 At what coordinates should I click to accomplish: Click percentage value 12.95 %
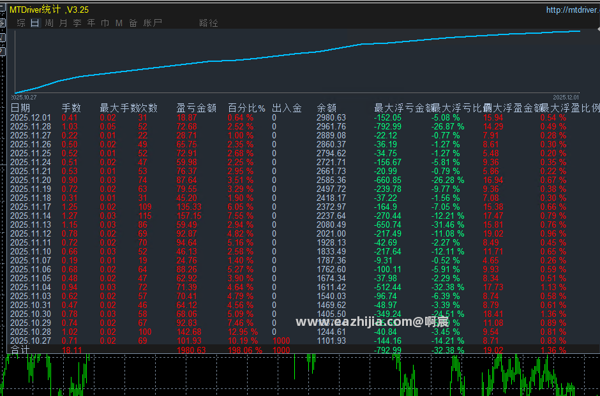click(x=243, y=332)
